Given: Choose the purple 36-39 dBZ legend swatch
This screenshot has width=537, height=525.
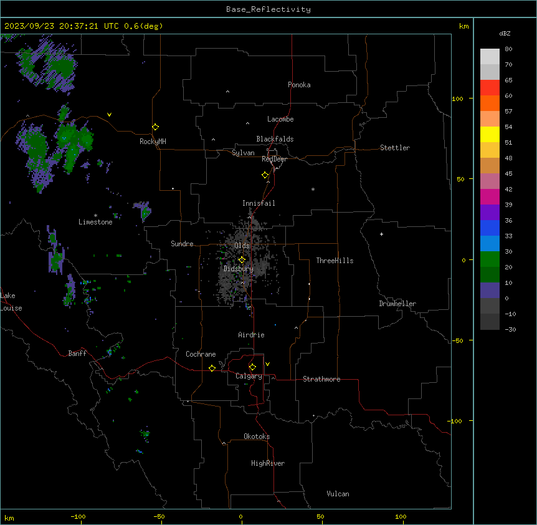Looking at the screenshot, I should [490, 213].
